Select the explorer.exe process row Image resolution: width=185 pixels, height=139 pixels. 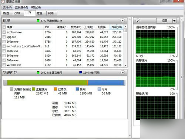pyautogui.click(x=63, y=32)
